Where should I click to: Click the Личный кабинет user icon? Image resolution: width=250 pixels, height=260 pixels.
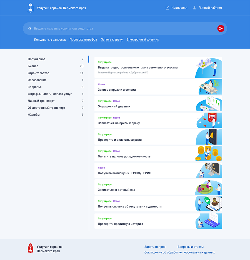pos(194,8)
